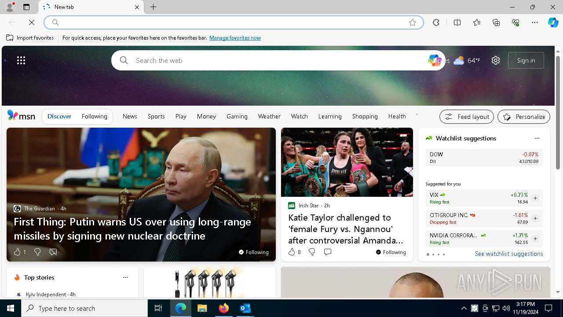563x317 pixels.
Task: Open a new tab with plus button
Action: (x=153, y=7)
